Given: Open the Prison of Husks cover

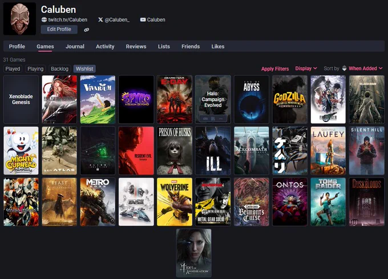Looking at the screenshot, I should point(175,151).
